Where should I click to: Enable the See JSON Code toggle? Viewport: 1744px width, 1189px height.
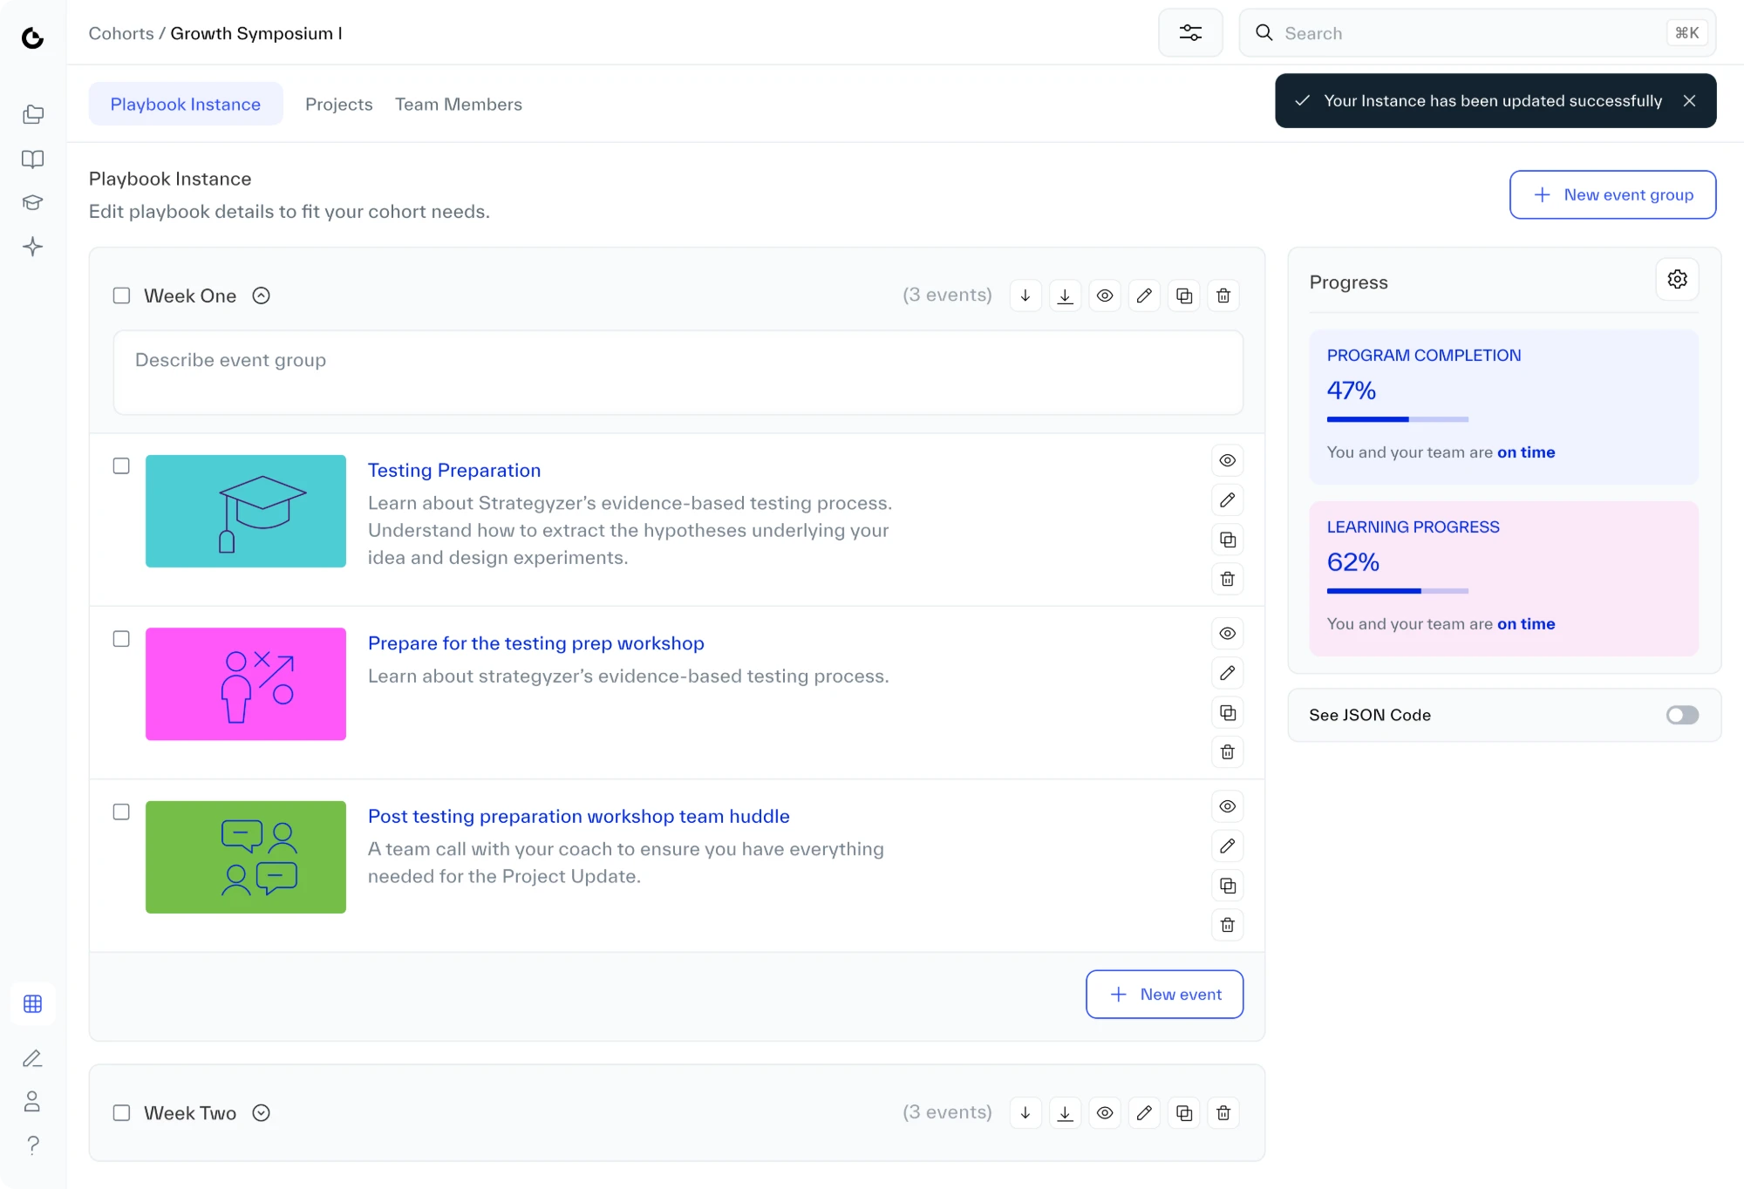point(1682,715)
